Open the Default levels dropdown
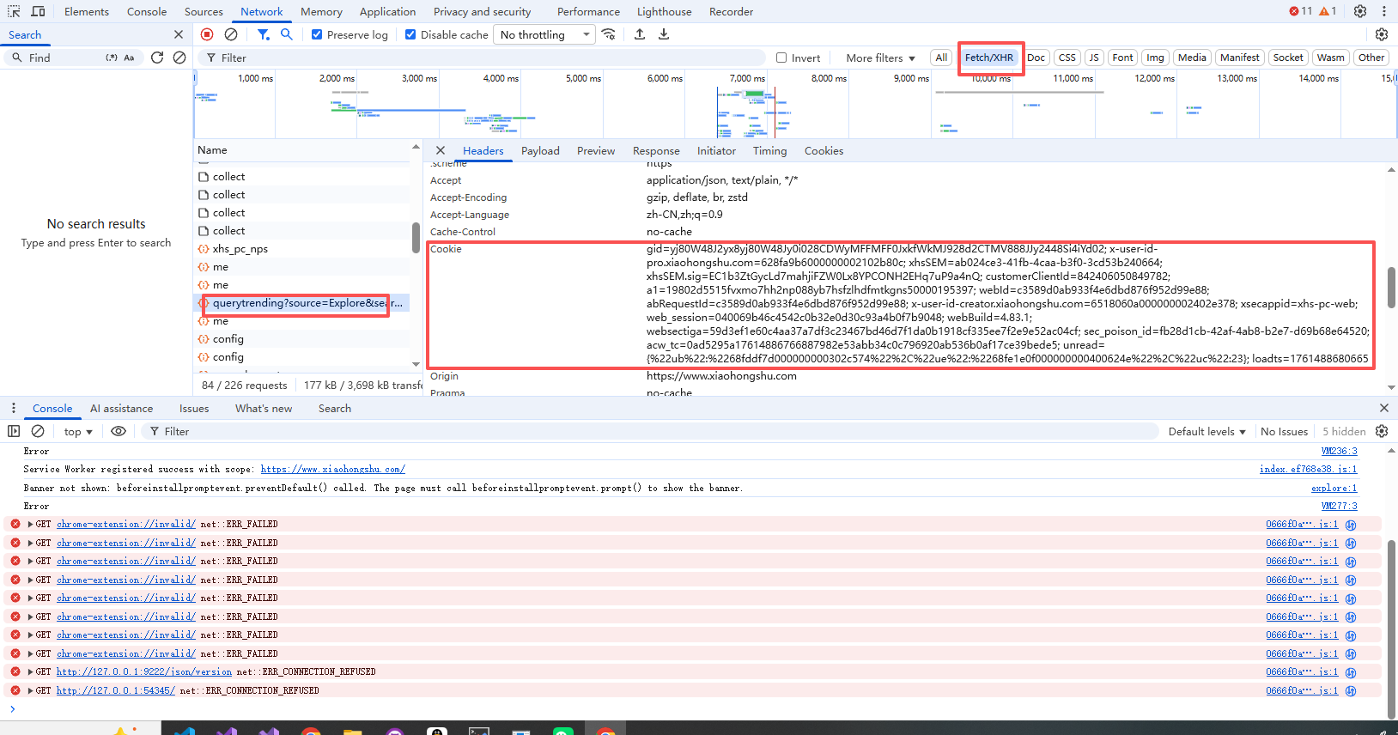 coord(1207,431)
